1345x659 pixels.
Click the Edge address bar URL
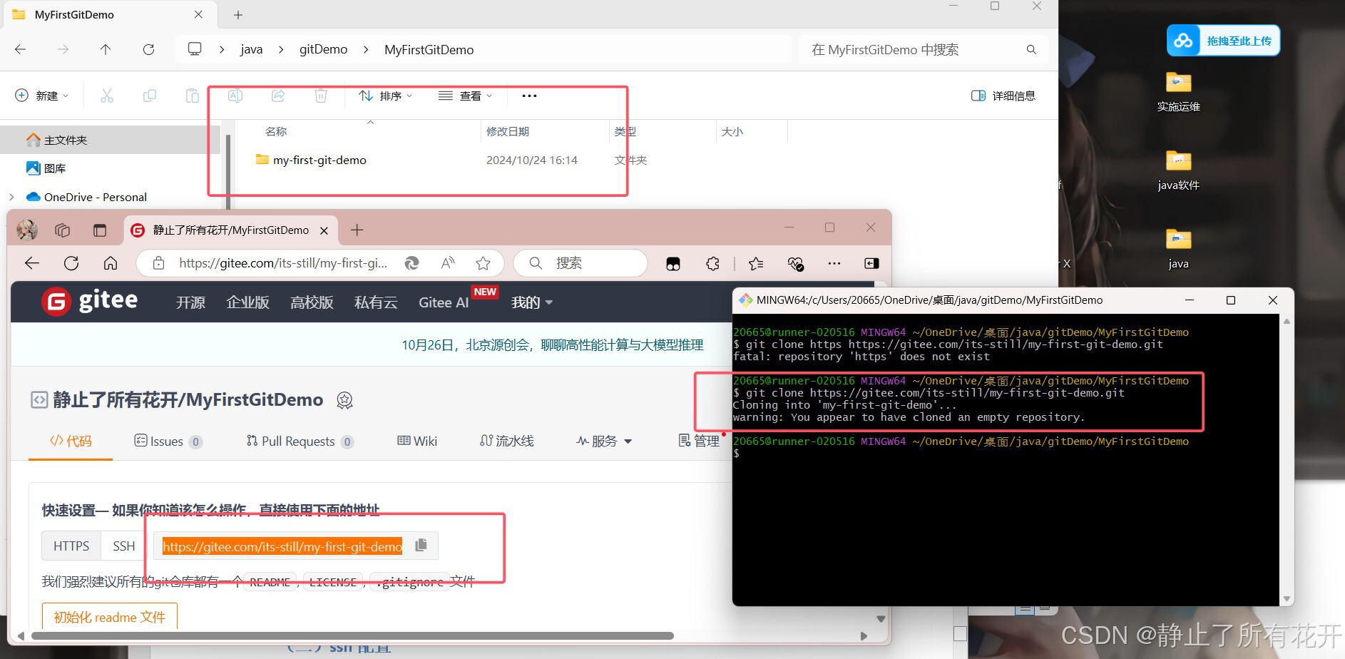click(283, 263)
